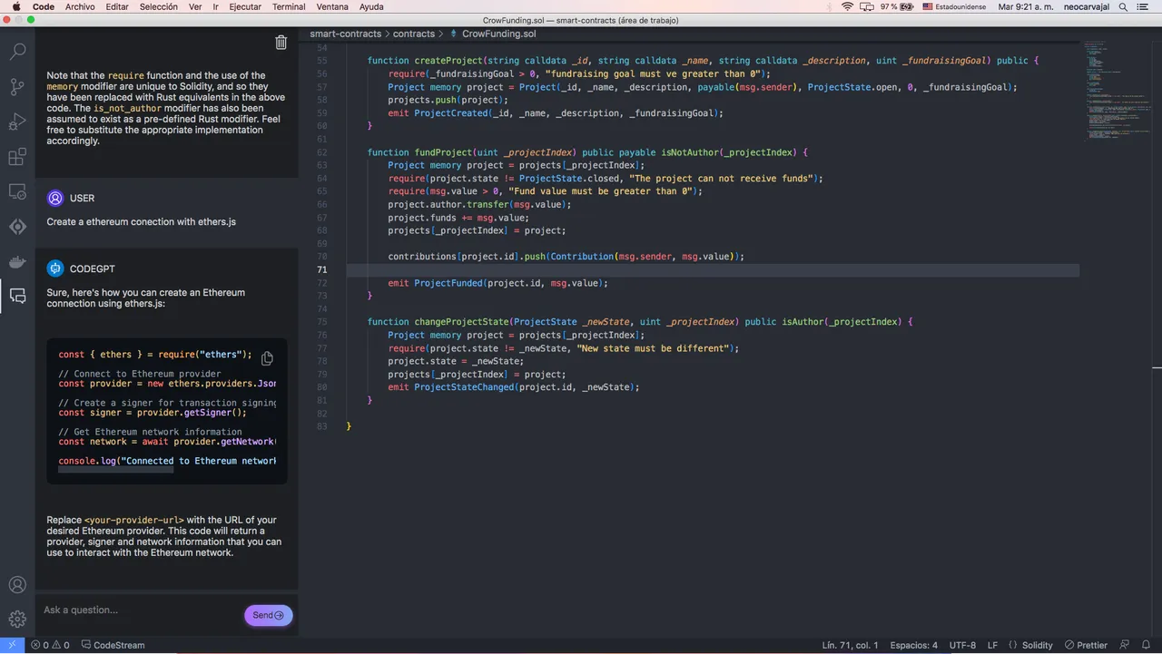The width and height of the screenshot is (1162, 654).
Task: Open the screen mirroring menu
Action: pyautogui.click(x=868, y=6)
